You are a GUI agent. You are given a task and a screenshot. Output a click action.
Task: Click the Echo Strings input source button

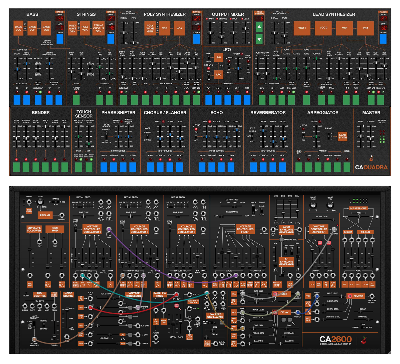coord(212,167)
